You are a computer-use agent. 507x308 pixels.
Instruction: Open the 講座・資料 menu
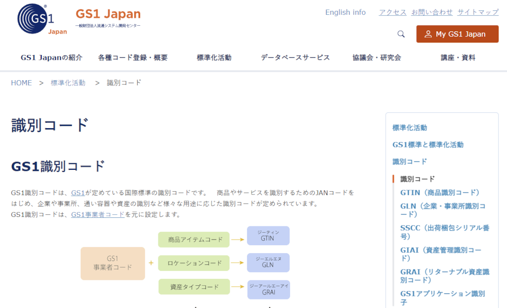coord(458,57)
